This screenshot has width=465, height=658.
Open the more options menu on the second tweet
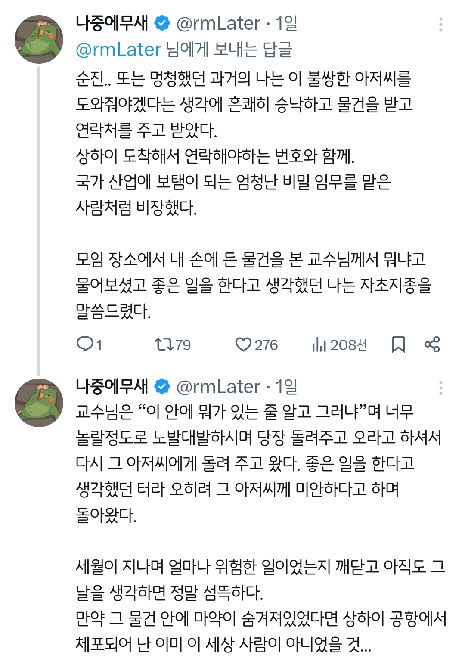pyautogui.click(x=440, y=387)
